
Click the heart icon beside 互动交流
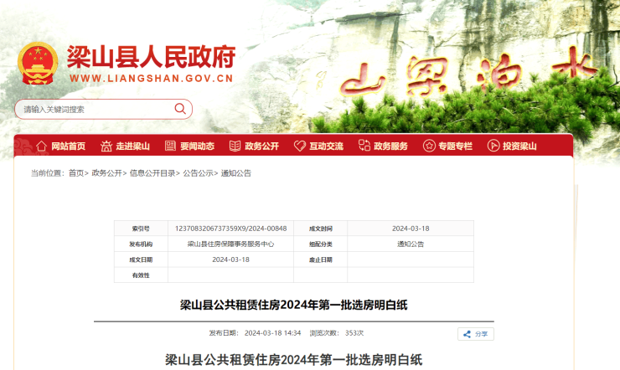point(300,146)
